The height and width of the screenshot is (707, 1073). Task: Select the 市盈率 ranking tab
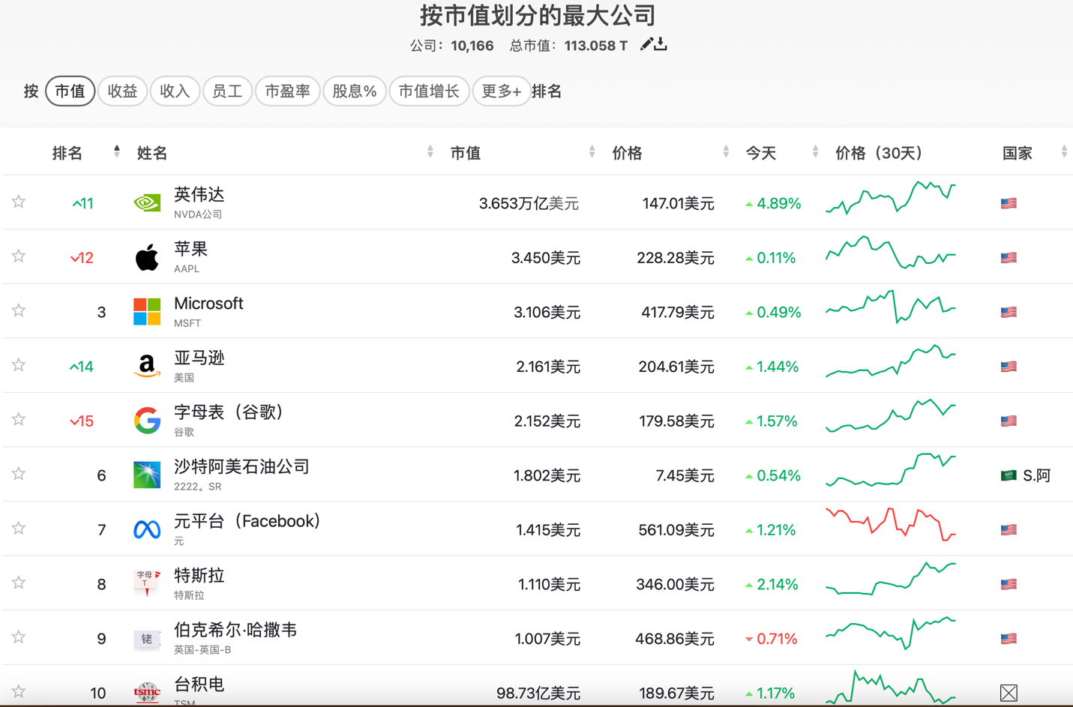(x=288, y=91)
